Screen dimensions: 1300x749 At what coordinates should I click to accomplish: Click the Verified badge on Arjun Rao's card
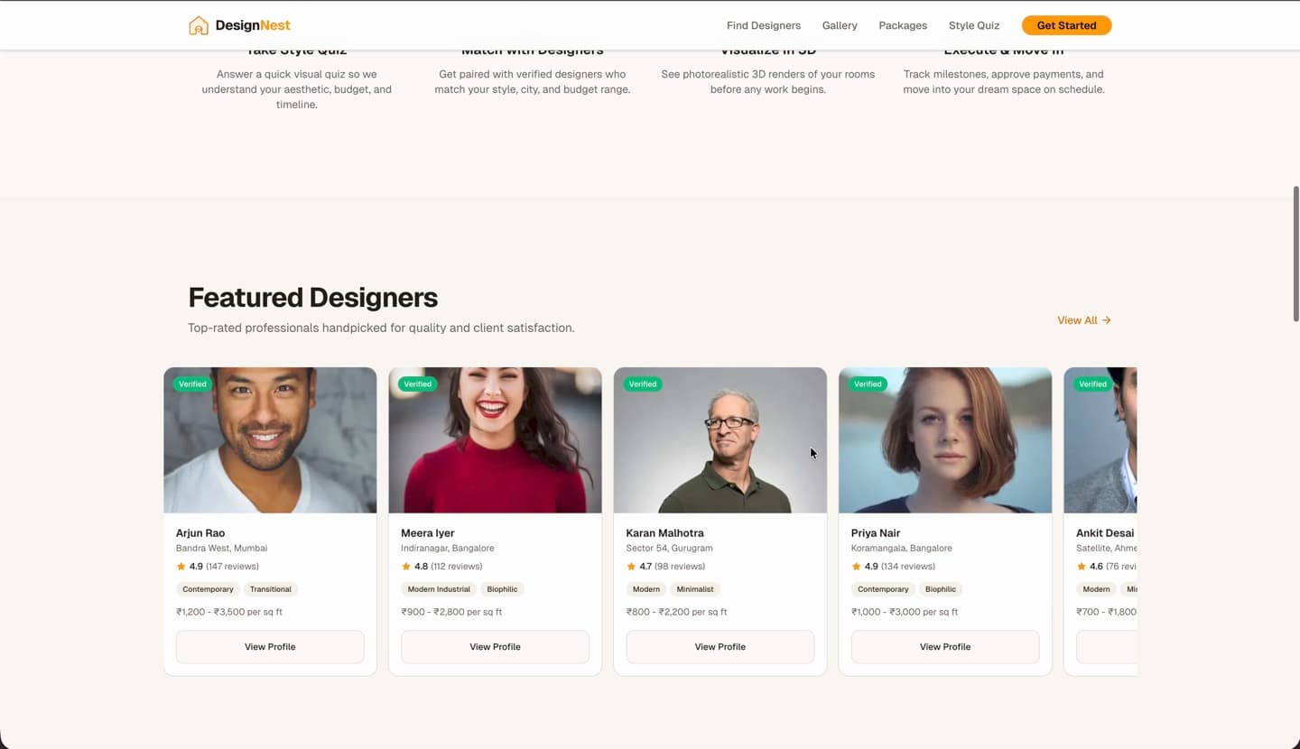click(192, 384)
